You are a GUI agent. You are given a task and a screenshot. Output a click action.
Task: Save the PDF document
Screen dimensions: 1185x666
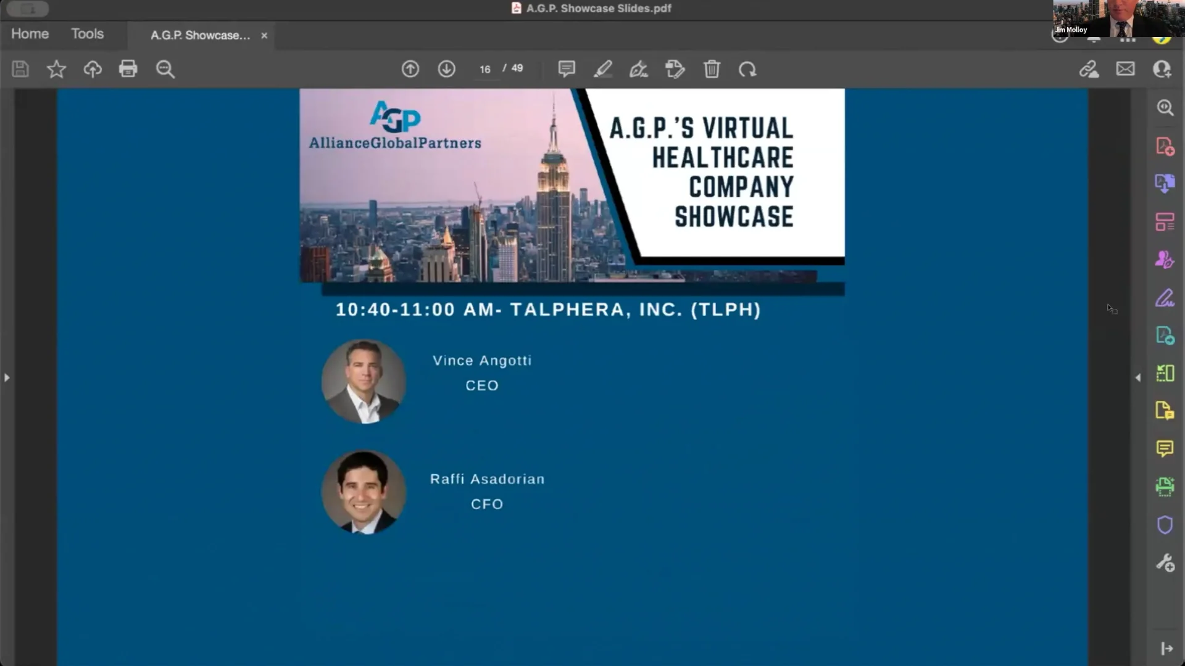pos(20,69)
